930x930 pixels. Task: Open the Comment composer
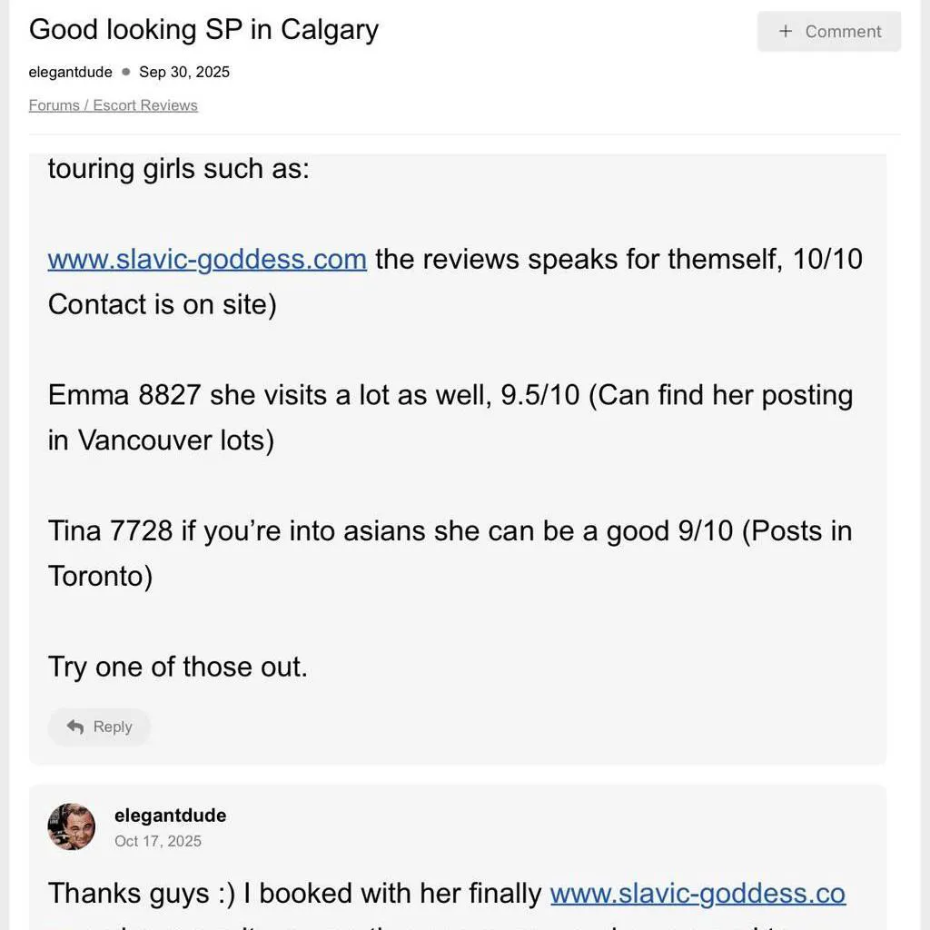[x=828, y=31]
